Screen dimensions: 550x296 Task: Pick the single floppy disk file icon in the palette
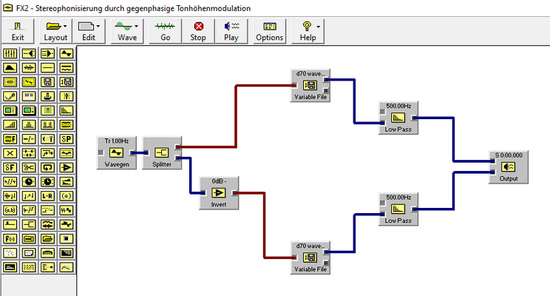tap(48, 82)
